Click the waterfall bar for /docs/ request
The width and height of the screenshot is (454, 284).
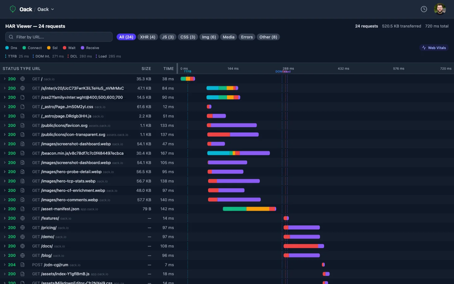[303, 246]
